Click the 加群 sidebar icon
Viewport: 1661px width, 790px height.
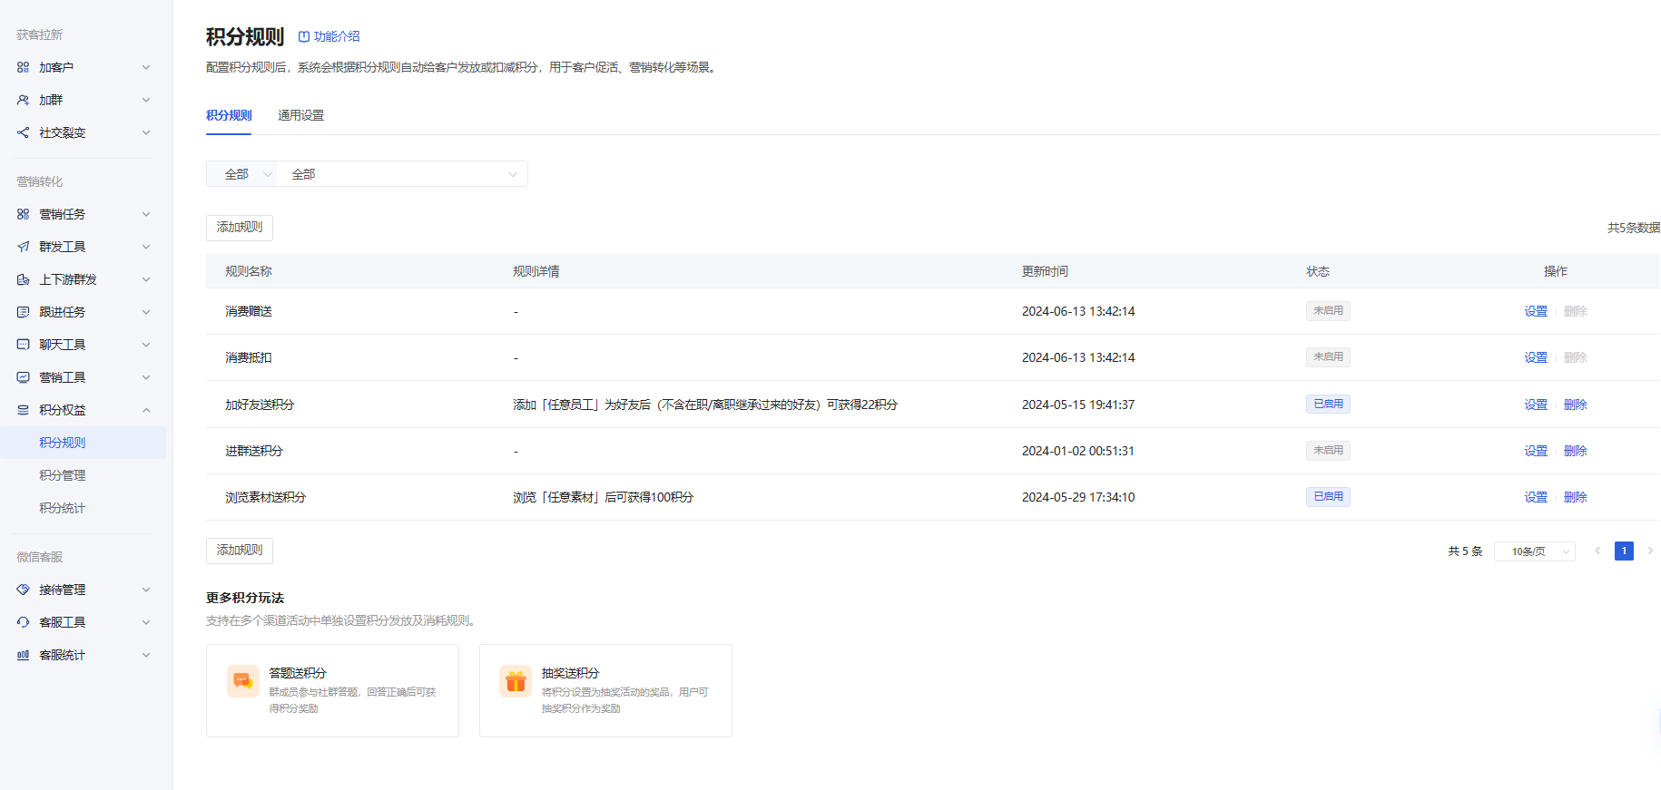[23, 100]
